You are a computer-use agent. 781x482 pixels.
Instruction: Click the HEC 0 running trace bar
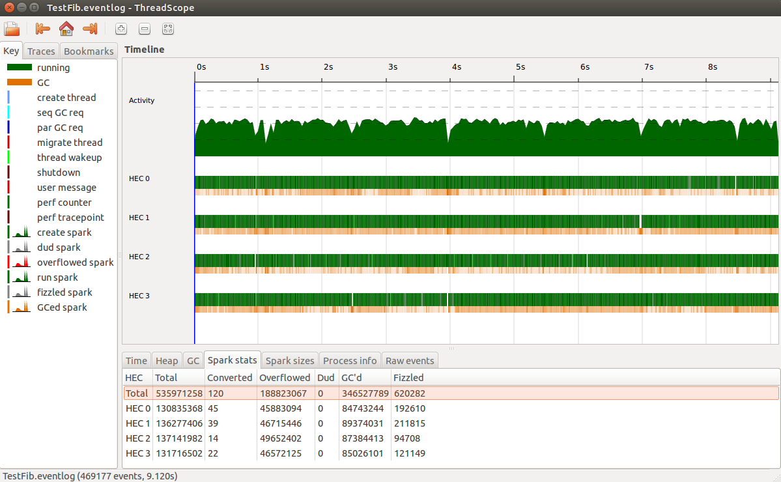486,182
